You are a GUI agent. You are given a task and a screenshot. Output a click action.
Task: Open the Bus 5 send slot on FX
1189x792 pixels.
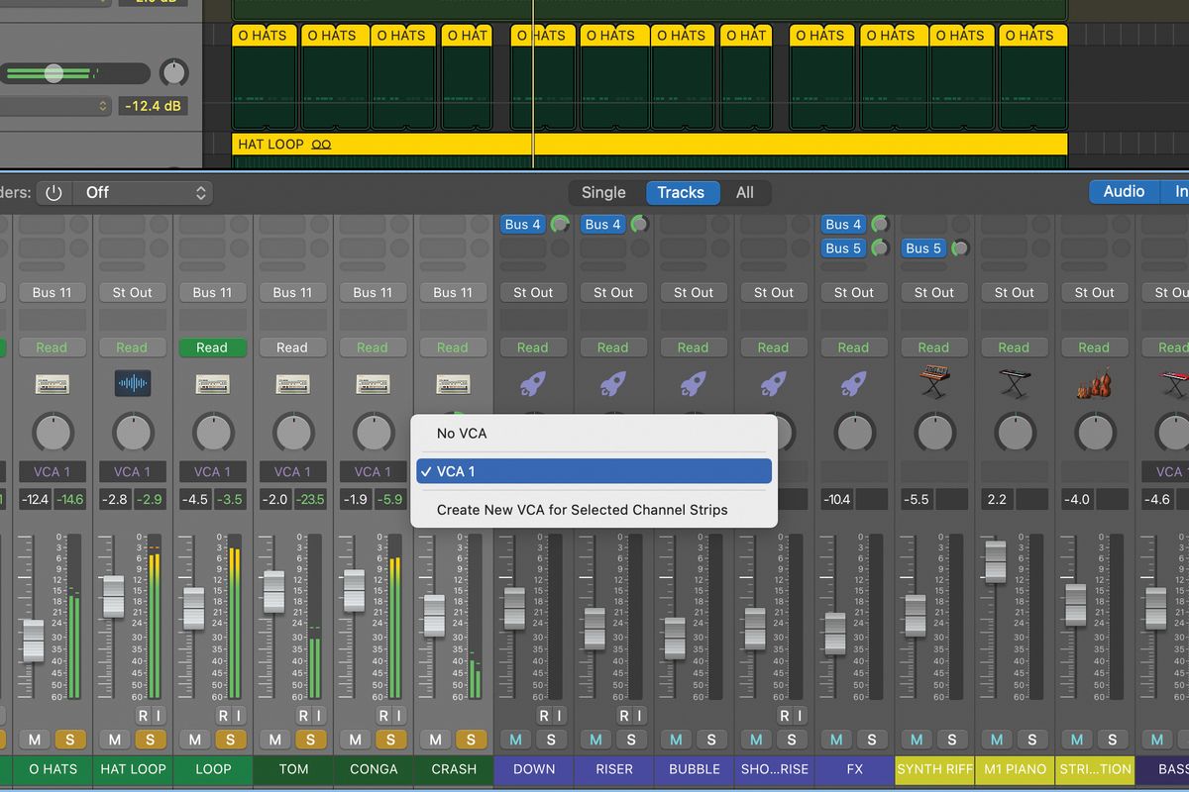pyautogui.click(x=843, y=248)
